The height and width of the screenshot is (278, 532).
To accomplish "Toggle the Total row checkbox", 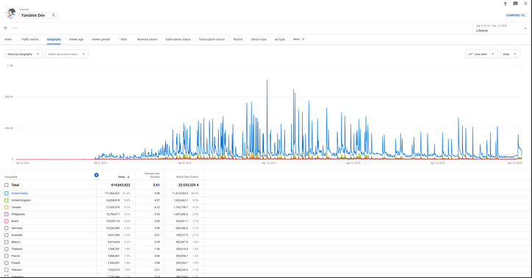I will 7,185.
